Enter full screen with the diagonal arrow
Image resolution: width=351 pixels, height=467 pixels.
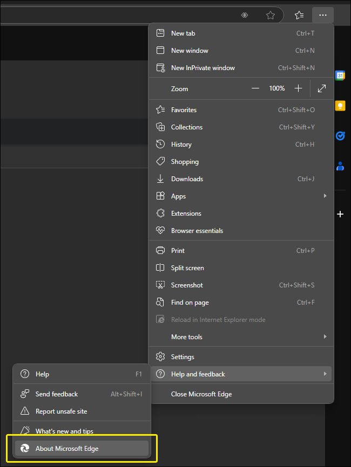tap(322, 88)
